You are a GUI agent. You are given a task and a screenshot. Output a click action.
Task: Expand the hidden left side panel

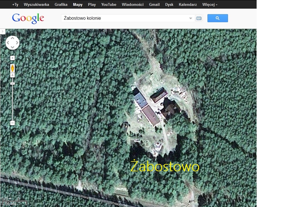click(x=2, y=31)
